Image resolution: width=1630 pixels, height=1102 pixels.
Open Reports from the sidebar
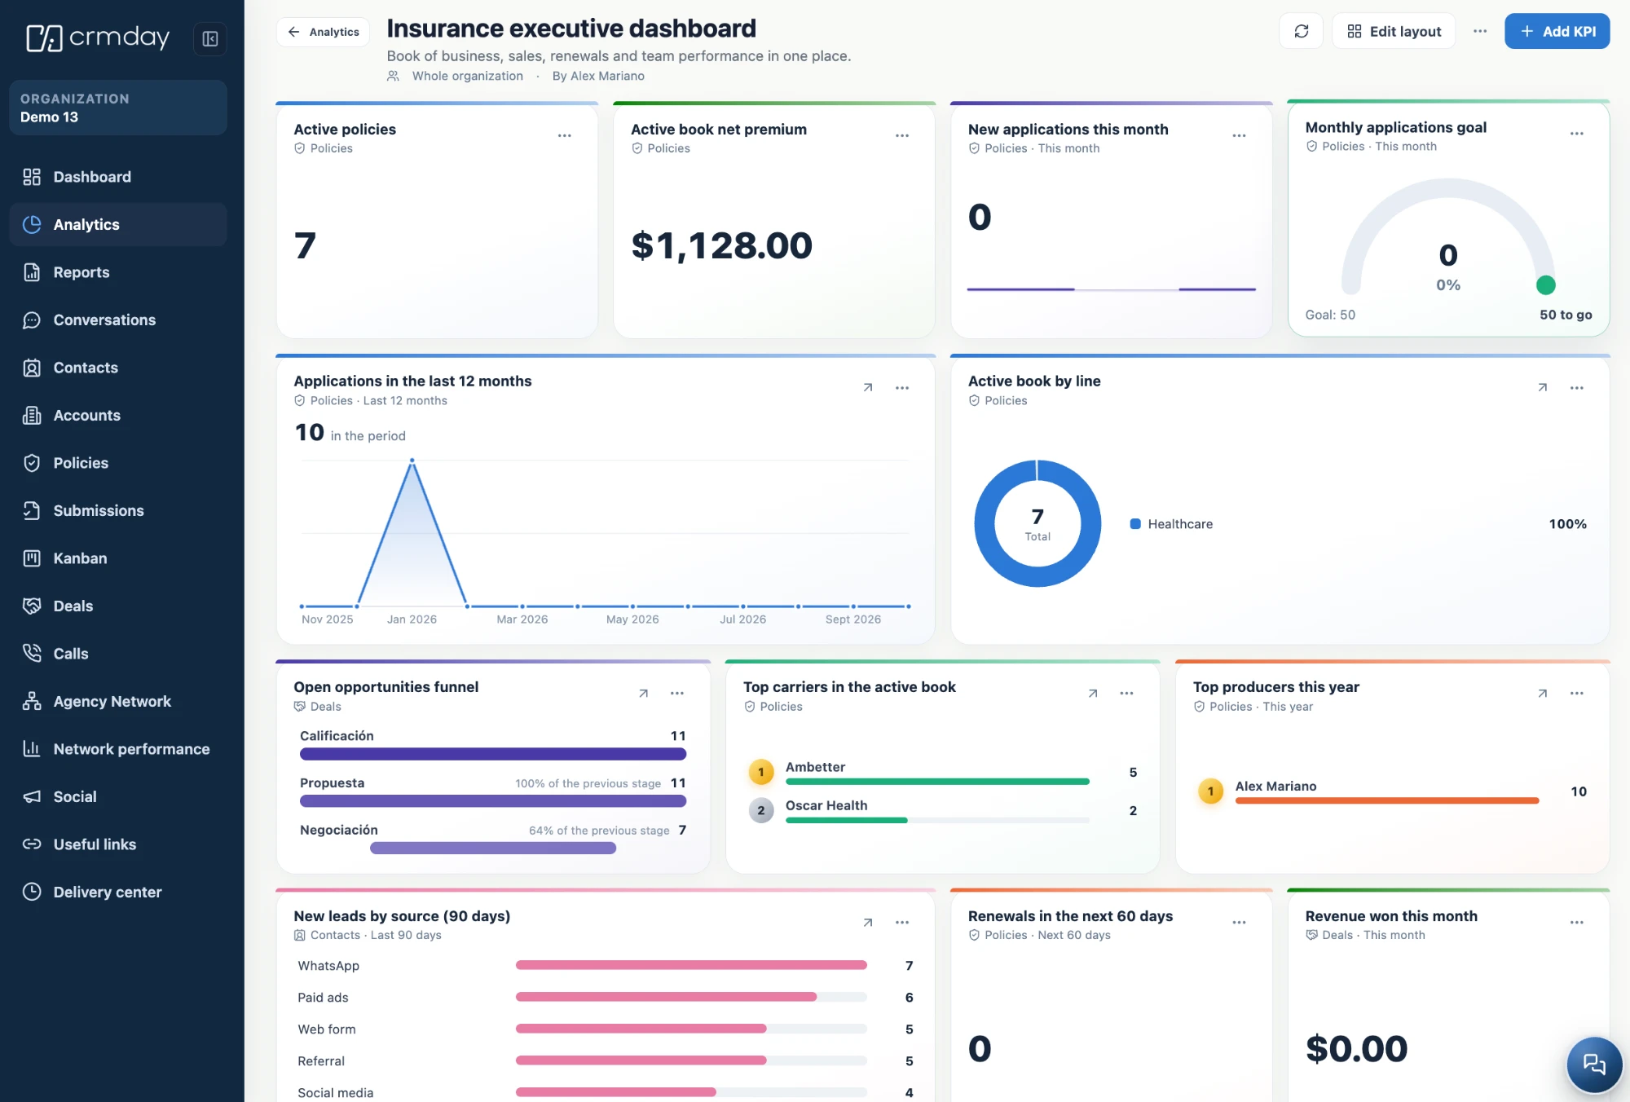coord(118,272)
